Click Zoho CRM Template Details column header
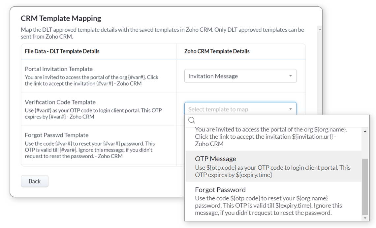The width and height of the screenshot is (376, 228). coord(217,51)
